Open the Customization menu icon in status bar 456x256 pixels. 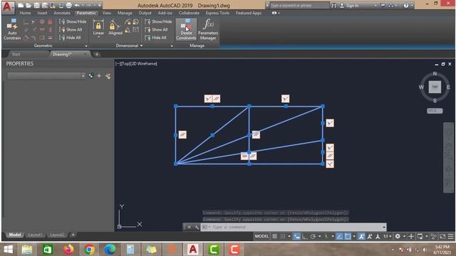click(x=450, y=236)
